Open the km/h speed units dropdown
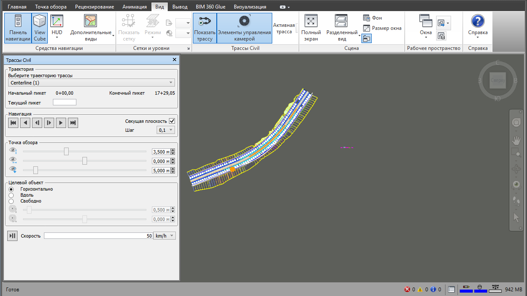527x296 pixels. (165, 236)
